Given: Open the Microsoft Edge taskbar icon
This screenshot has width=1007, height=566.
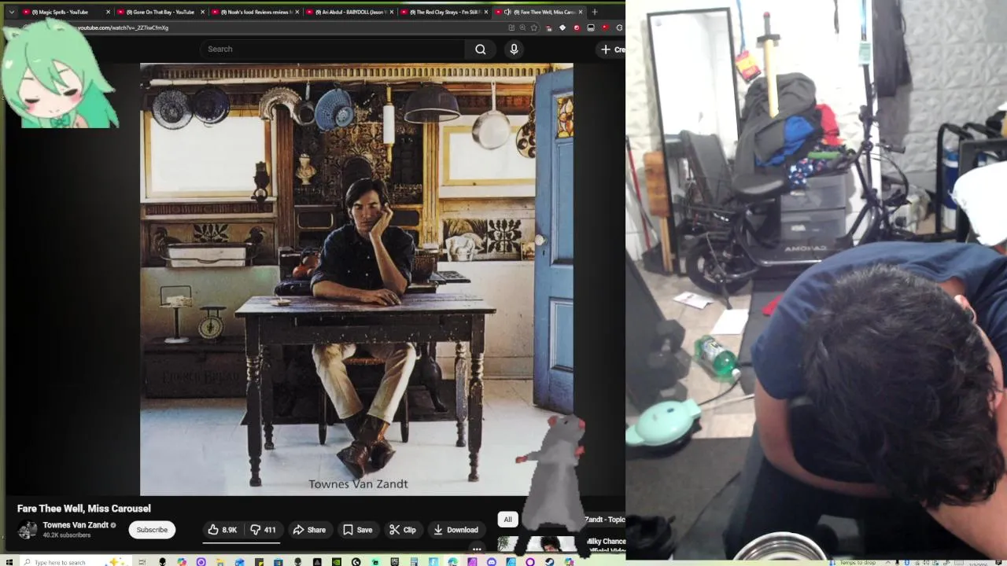Looking at the screenshot, I should click(x=452, y=562).
